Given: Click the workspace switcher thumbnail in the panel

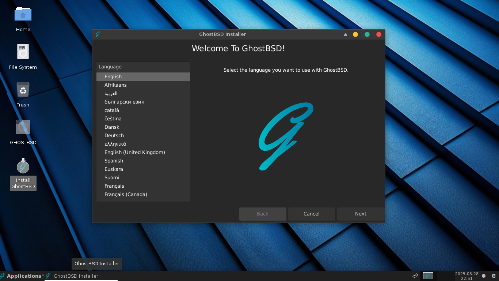Looking at the screenshot, I should [x=428, y=276].
